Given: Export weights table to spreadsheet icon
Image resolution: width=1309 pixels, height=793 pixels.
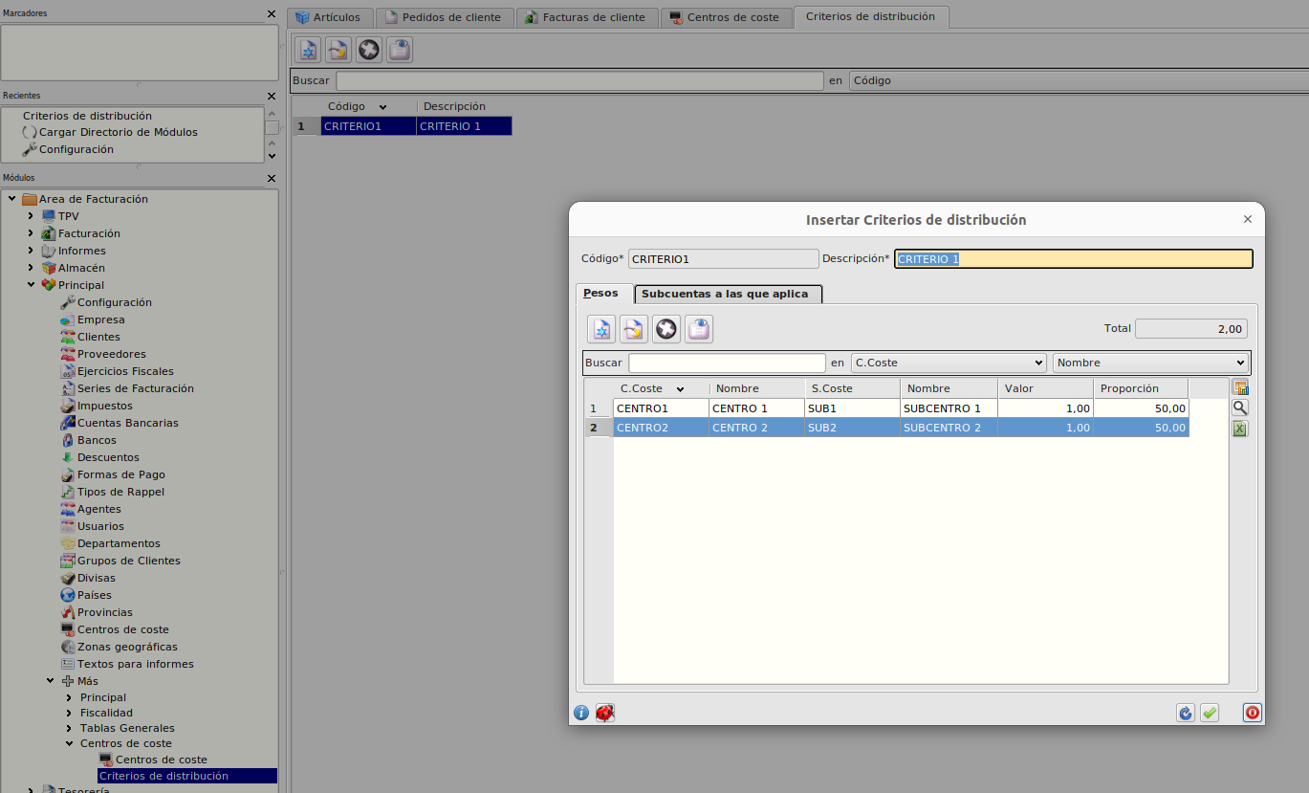Looking at the screenshot, I should (1240, 429).
